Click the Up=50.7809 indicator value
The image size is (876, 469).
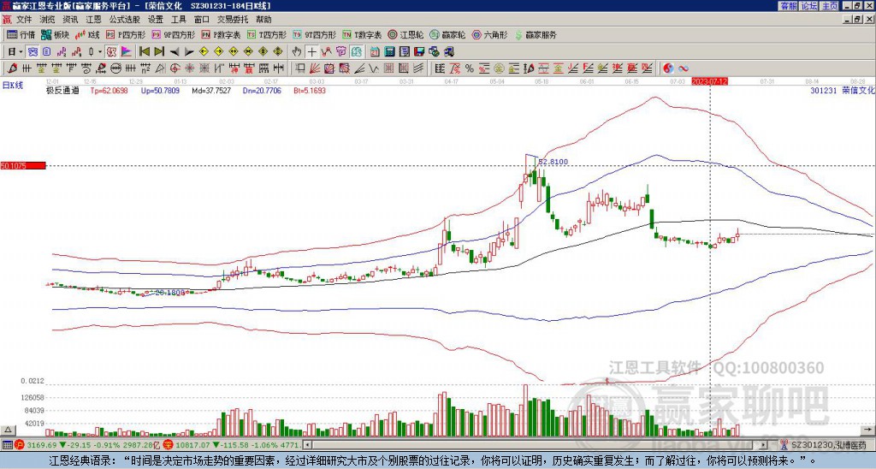click(x=160, y=90)
